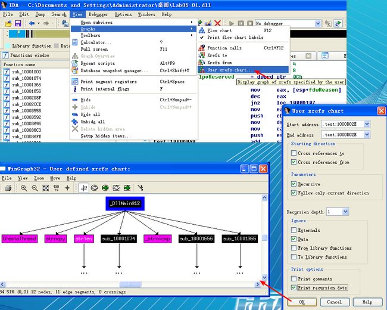Click the zoom in magnifier in WinGraph32
The image size is (387, 310).
(24, 188)
